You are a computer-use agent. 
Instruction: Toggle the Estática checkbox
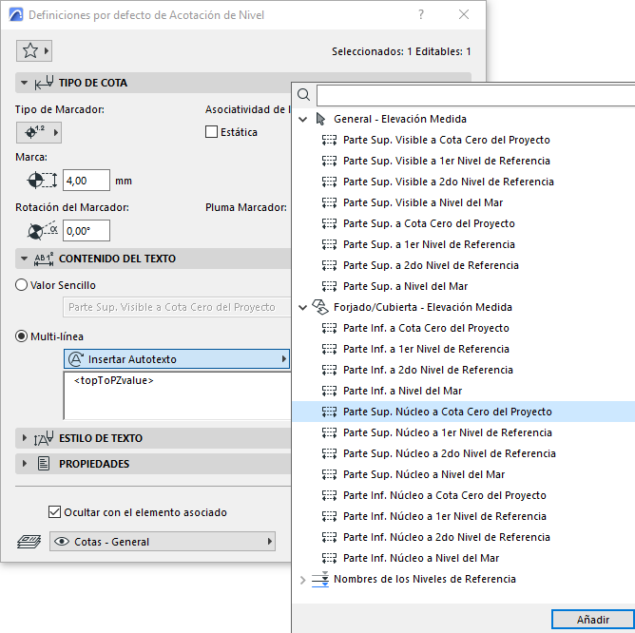[x=211, y=132]
